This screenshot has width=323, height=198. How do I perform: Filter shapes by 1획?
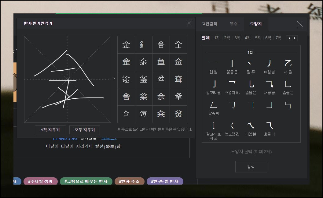pos(217,38)
